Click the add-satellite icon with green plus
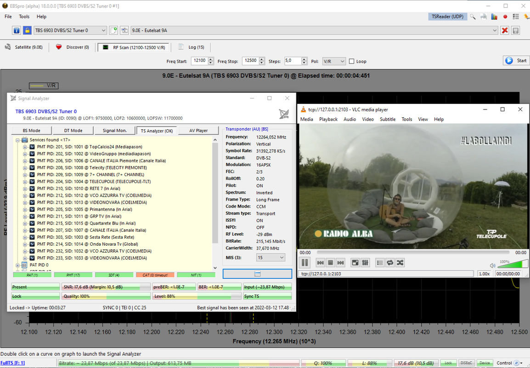The height and width of the screenshot is (368, 530). pos(113,30)
